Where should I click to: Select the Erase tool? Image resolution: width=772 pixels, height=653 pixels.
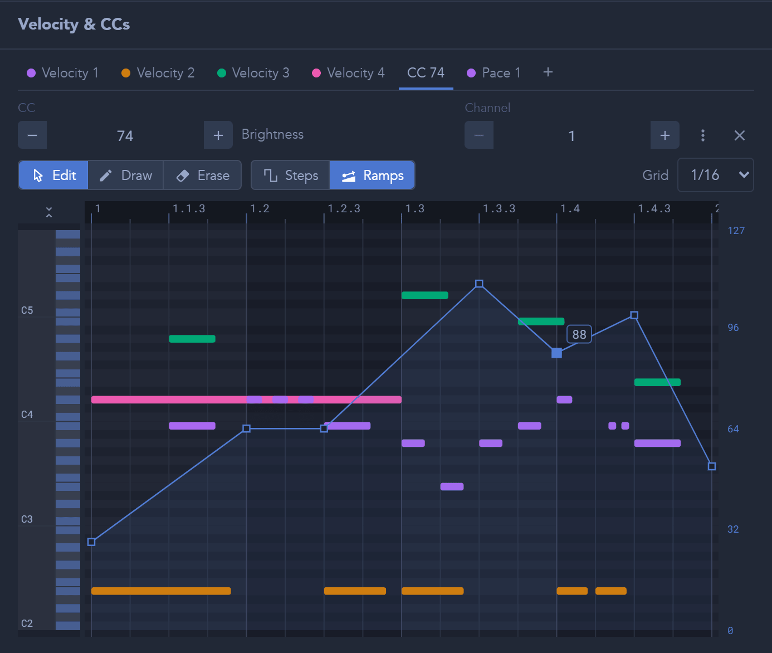click(203, 176)
